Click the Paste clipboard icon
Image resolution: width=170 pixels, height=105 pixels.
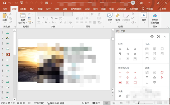point(5,16)
